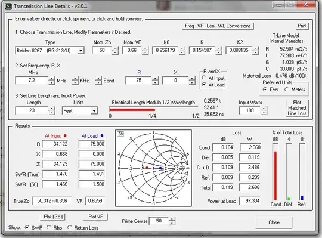This screenshot has height=238, width=322.
Task: Decrease Input Watts with down spinner
Action: [x=264, y=113]
